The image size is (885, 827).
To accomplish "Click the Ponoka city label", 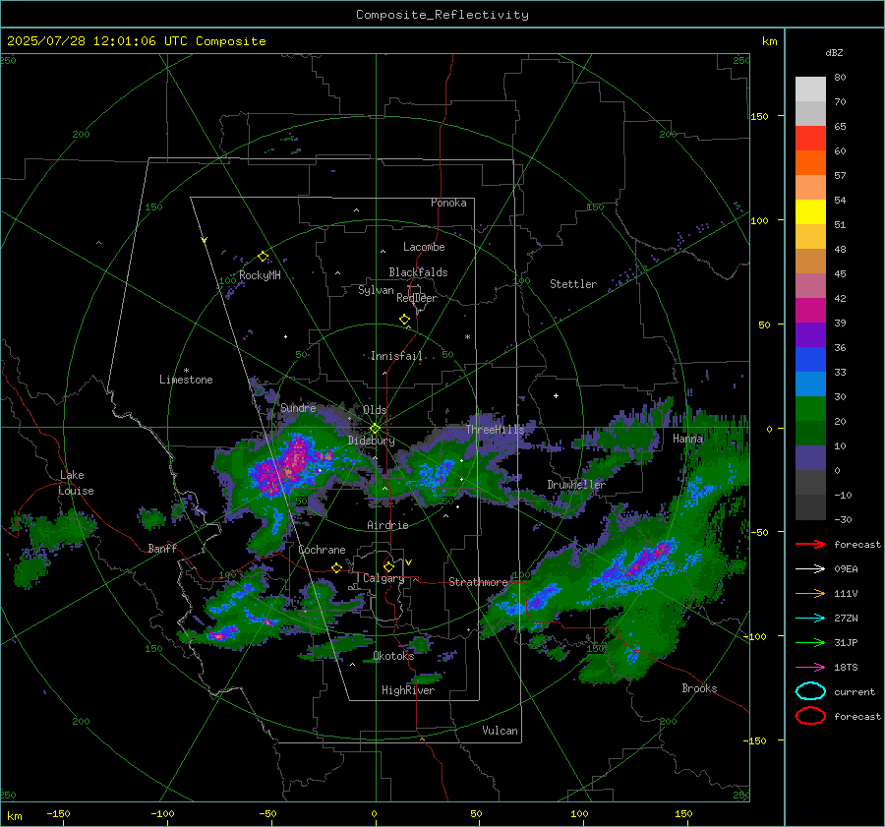I will pyautogui.click(x=448, y=203).
